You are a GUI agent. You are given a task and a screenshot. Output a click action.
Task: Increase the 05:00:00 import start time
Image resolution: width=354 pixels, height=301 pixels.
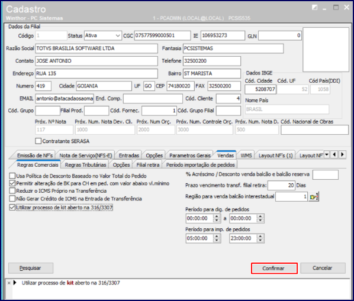tap(217, 237)
